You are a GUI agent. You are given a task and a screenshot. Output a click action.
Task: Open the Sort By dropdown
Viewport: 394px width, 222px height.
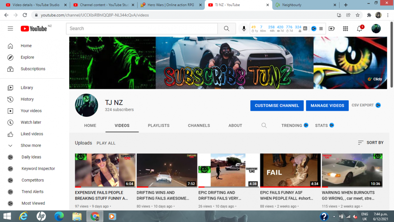[x=371, y=143]
